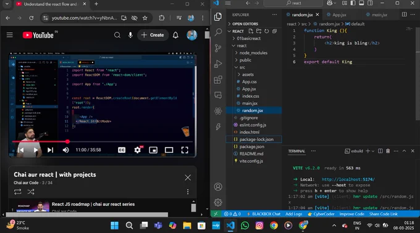The image size is (420, 233).
Task: Open video settings gear
Action: pyautogui.click(x=137, y=150)
